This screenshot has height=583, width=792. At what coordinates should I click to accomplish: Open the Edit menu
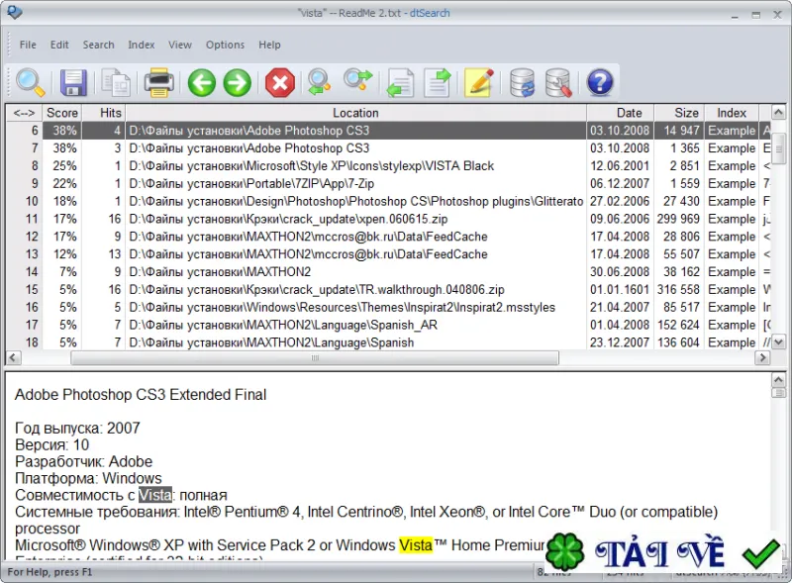point(59,45)
